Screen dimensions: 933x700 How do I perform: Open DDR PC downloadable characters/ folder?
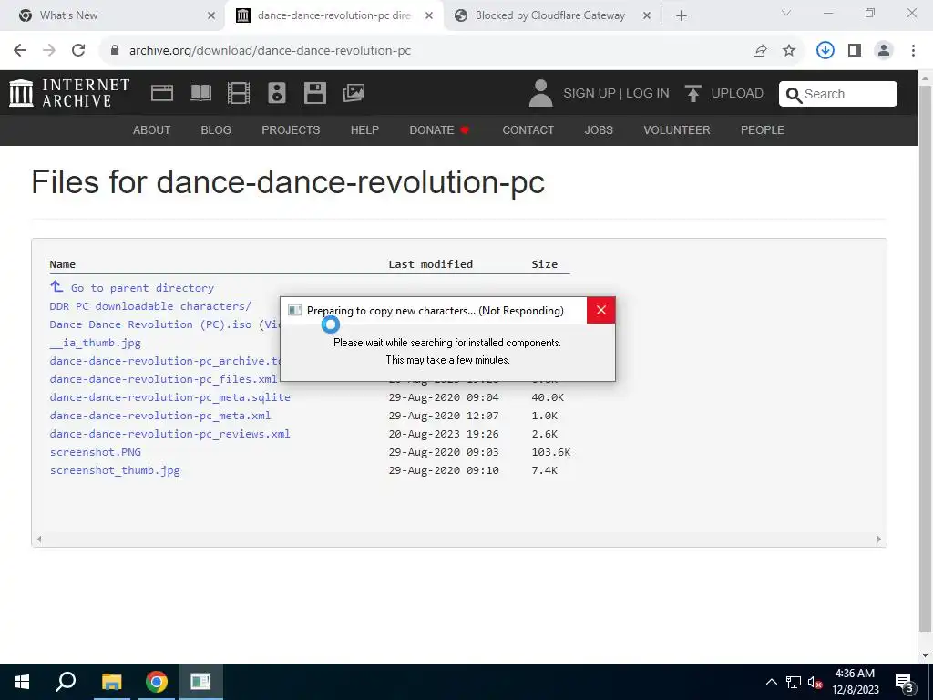[150, 306]
